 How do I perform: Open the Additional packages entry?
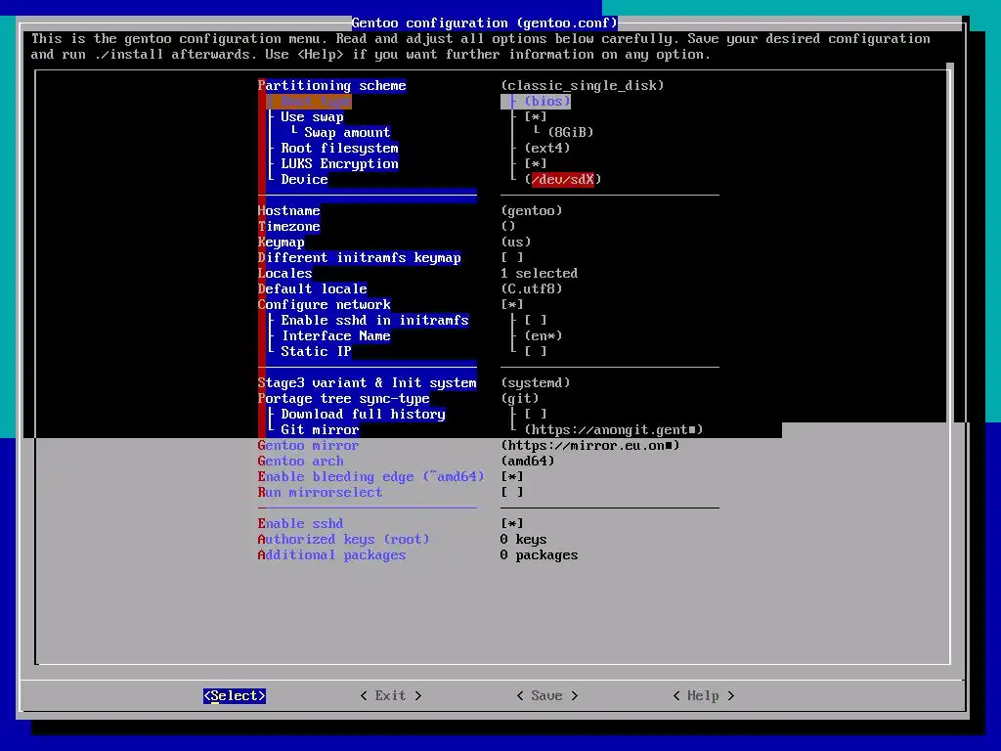tap(332, 555)
